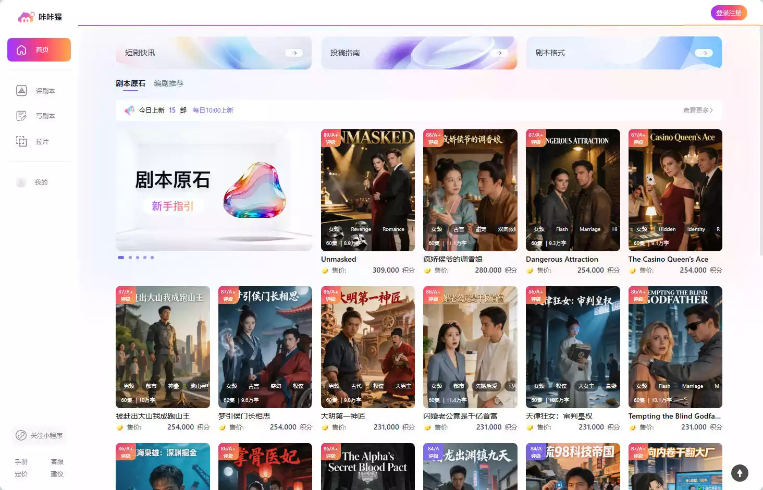Screen dimensions: 763x490
Task: Click the coin icon under 天律狂女：审判皇权
Action: coord(530,427)
